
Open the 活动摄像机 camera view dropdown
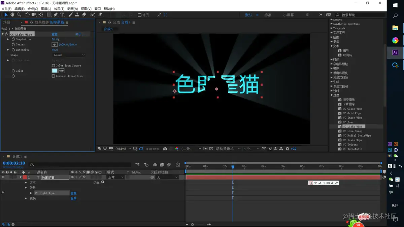click(x=228, y=149)
